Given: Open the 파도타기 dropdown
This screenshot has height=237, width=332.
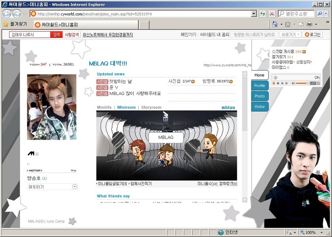Looking at the screenshot, I should coord(53,187).
